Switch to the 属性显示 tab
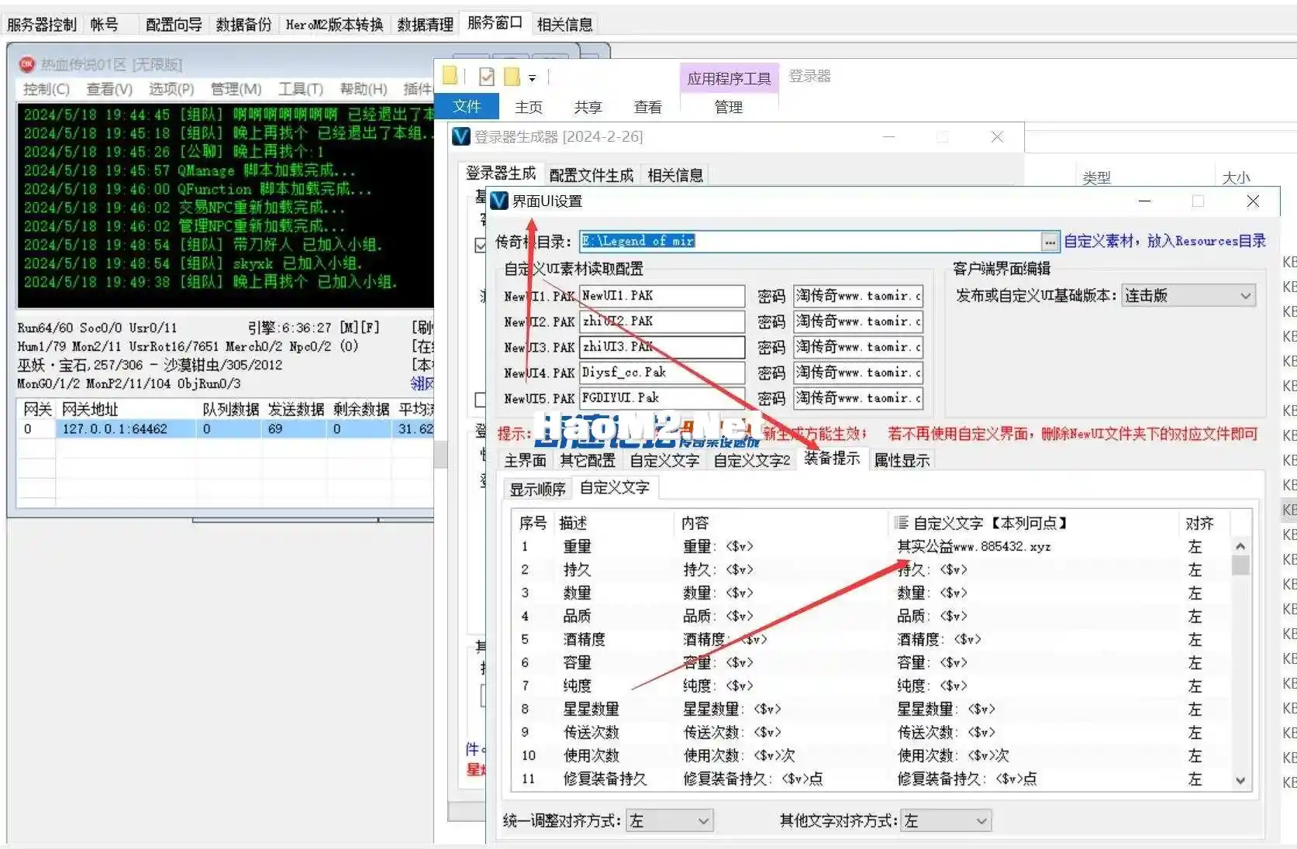1297x849 pixels. pyautogui.click(x=902, y=461)
